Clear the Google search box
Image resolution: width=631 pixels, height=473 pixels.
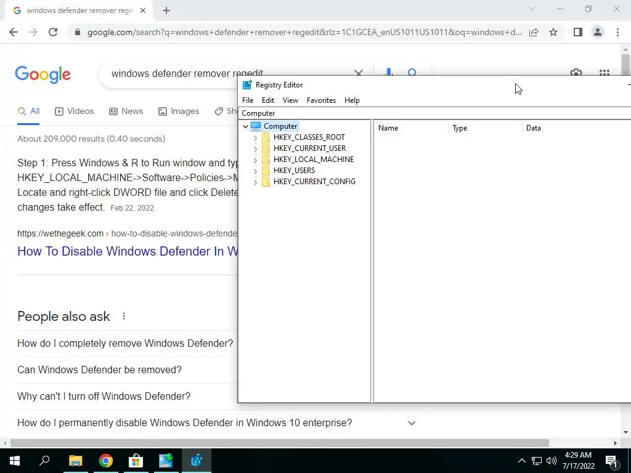[358, 73]
